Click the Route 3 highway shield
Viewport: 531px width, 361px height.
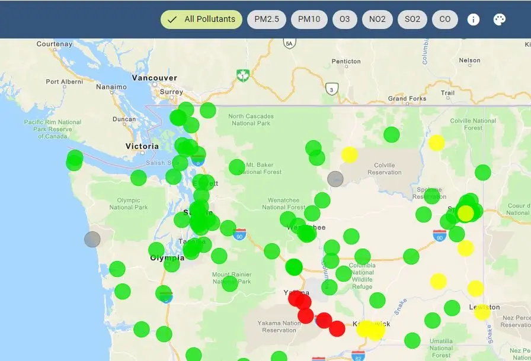point(331,90)
